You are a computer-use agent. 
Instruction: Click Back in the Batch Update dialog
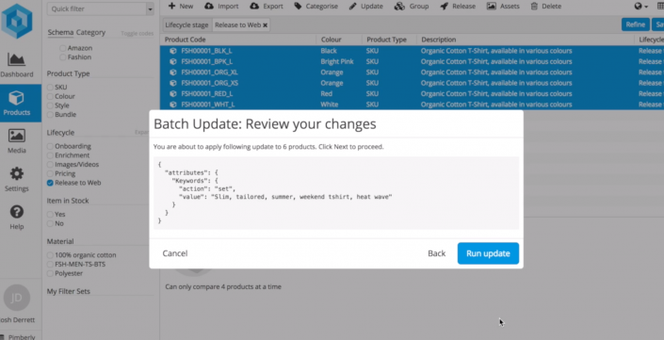(436, 253)
